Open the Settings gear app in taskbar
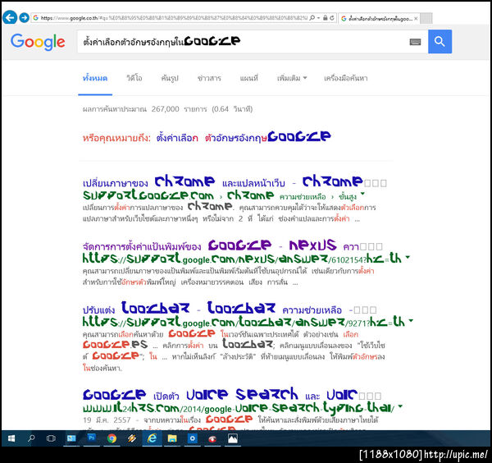Viewport: 492px width, 463px height. [x=193, y=438]
